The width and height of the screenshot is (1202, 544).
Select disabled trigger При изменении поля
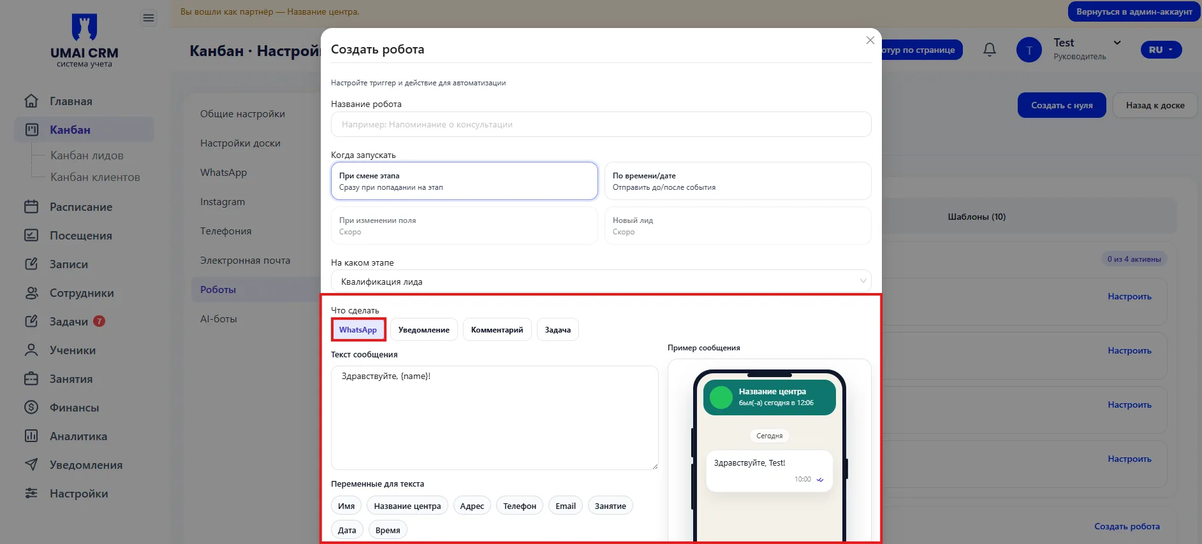pos(464,225)
